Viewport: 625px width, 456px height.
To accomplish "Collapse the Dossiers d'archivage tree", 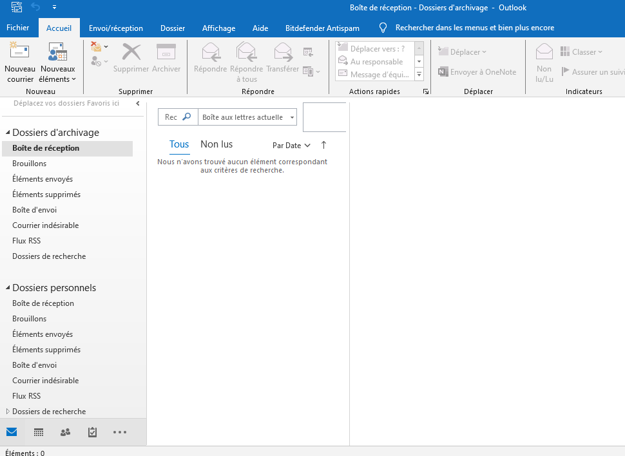I will (8, 132).
